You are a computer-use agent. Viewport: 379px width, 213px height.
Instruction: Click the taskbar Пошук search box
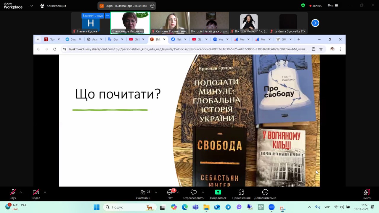click(x=129, y=207)
